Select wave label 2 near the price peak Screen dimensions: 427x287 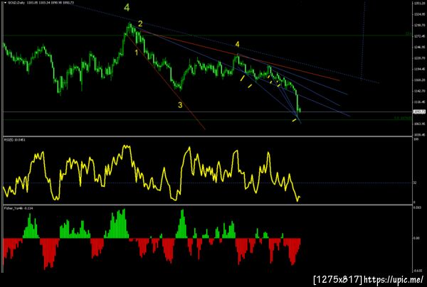tap(140, 23)
